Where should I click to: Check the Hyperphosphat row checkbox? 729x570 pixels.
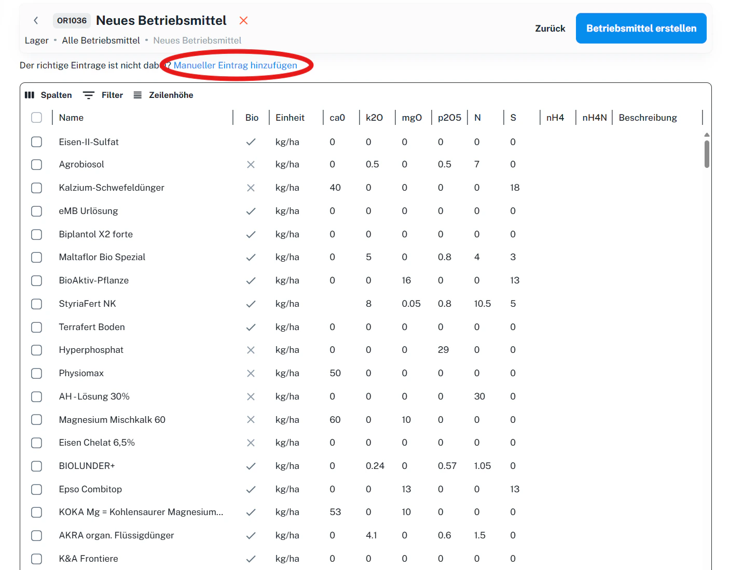(x=36, y=350)
